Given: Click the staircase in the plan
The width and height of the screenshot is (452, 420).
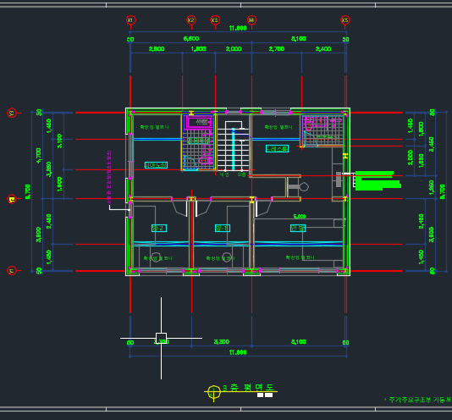Looking at the screenshot, I should tap(234, 146).
